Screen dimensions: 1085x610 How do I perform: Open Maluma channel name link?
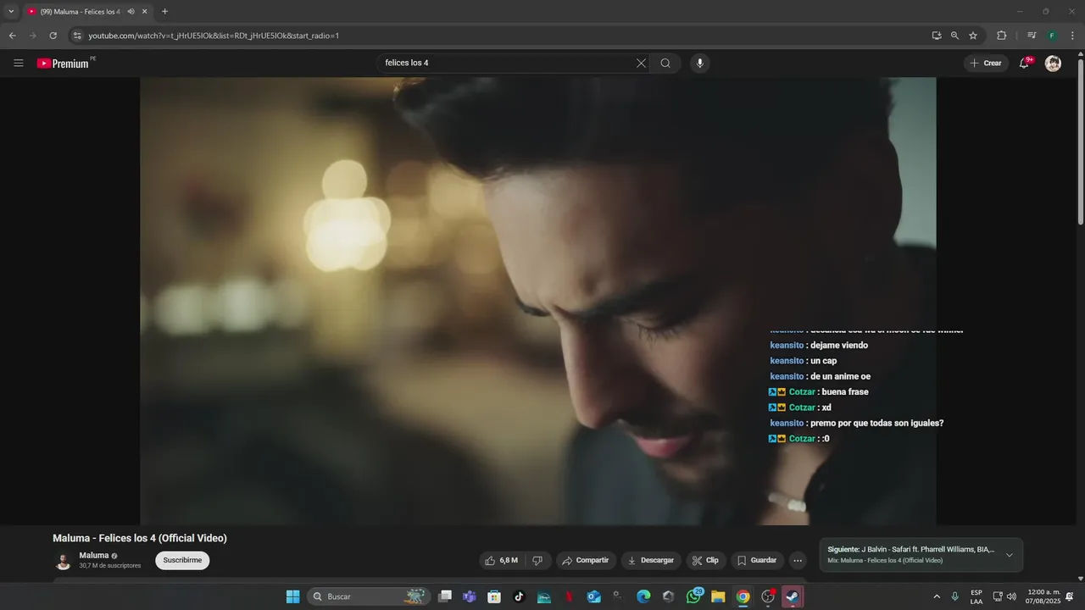click(x=94, y=556)
